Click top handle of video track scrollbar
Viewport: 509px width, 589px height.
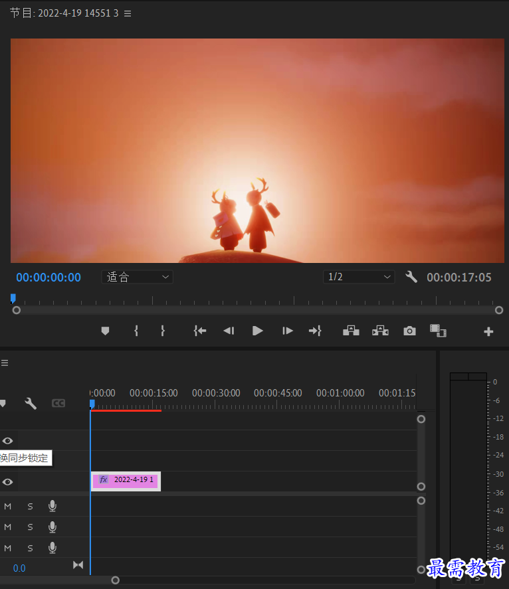421,419
